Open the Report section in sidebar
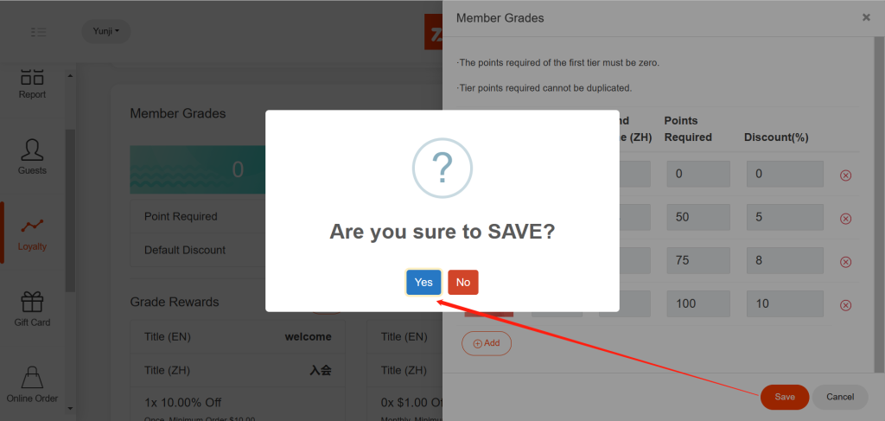This screenshot has height=421, width=885. 32,83
